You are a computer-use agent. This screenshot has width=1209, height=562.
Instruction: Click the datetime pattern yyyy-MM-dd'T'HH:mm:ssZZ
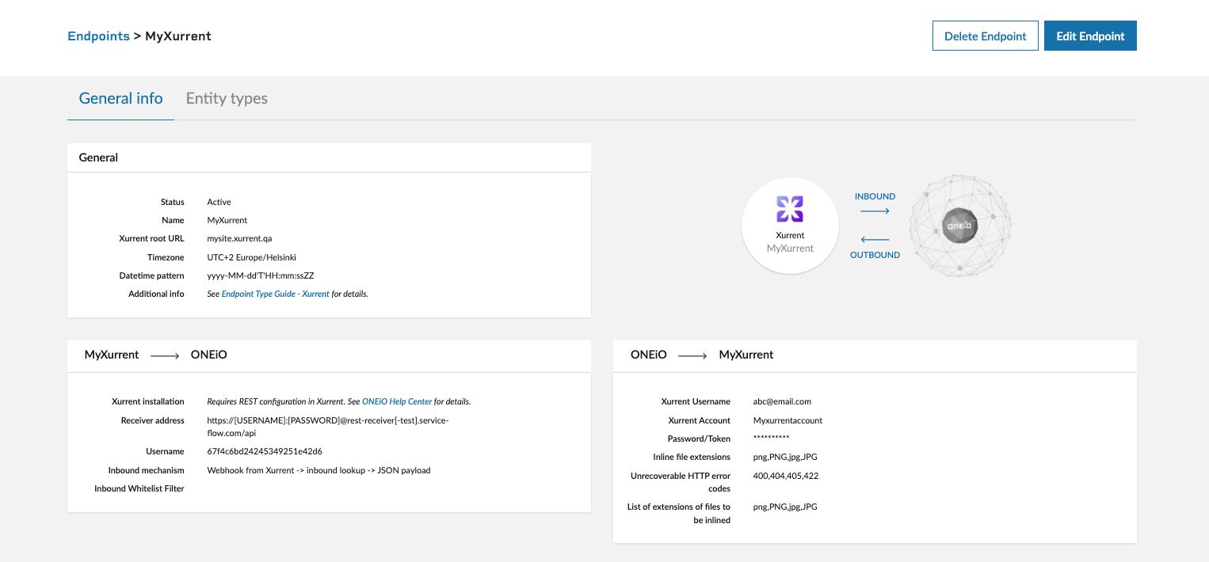coord(261,275)
